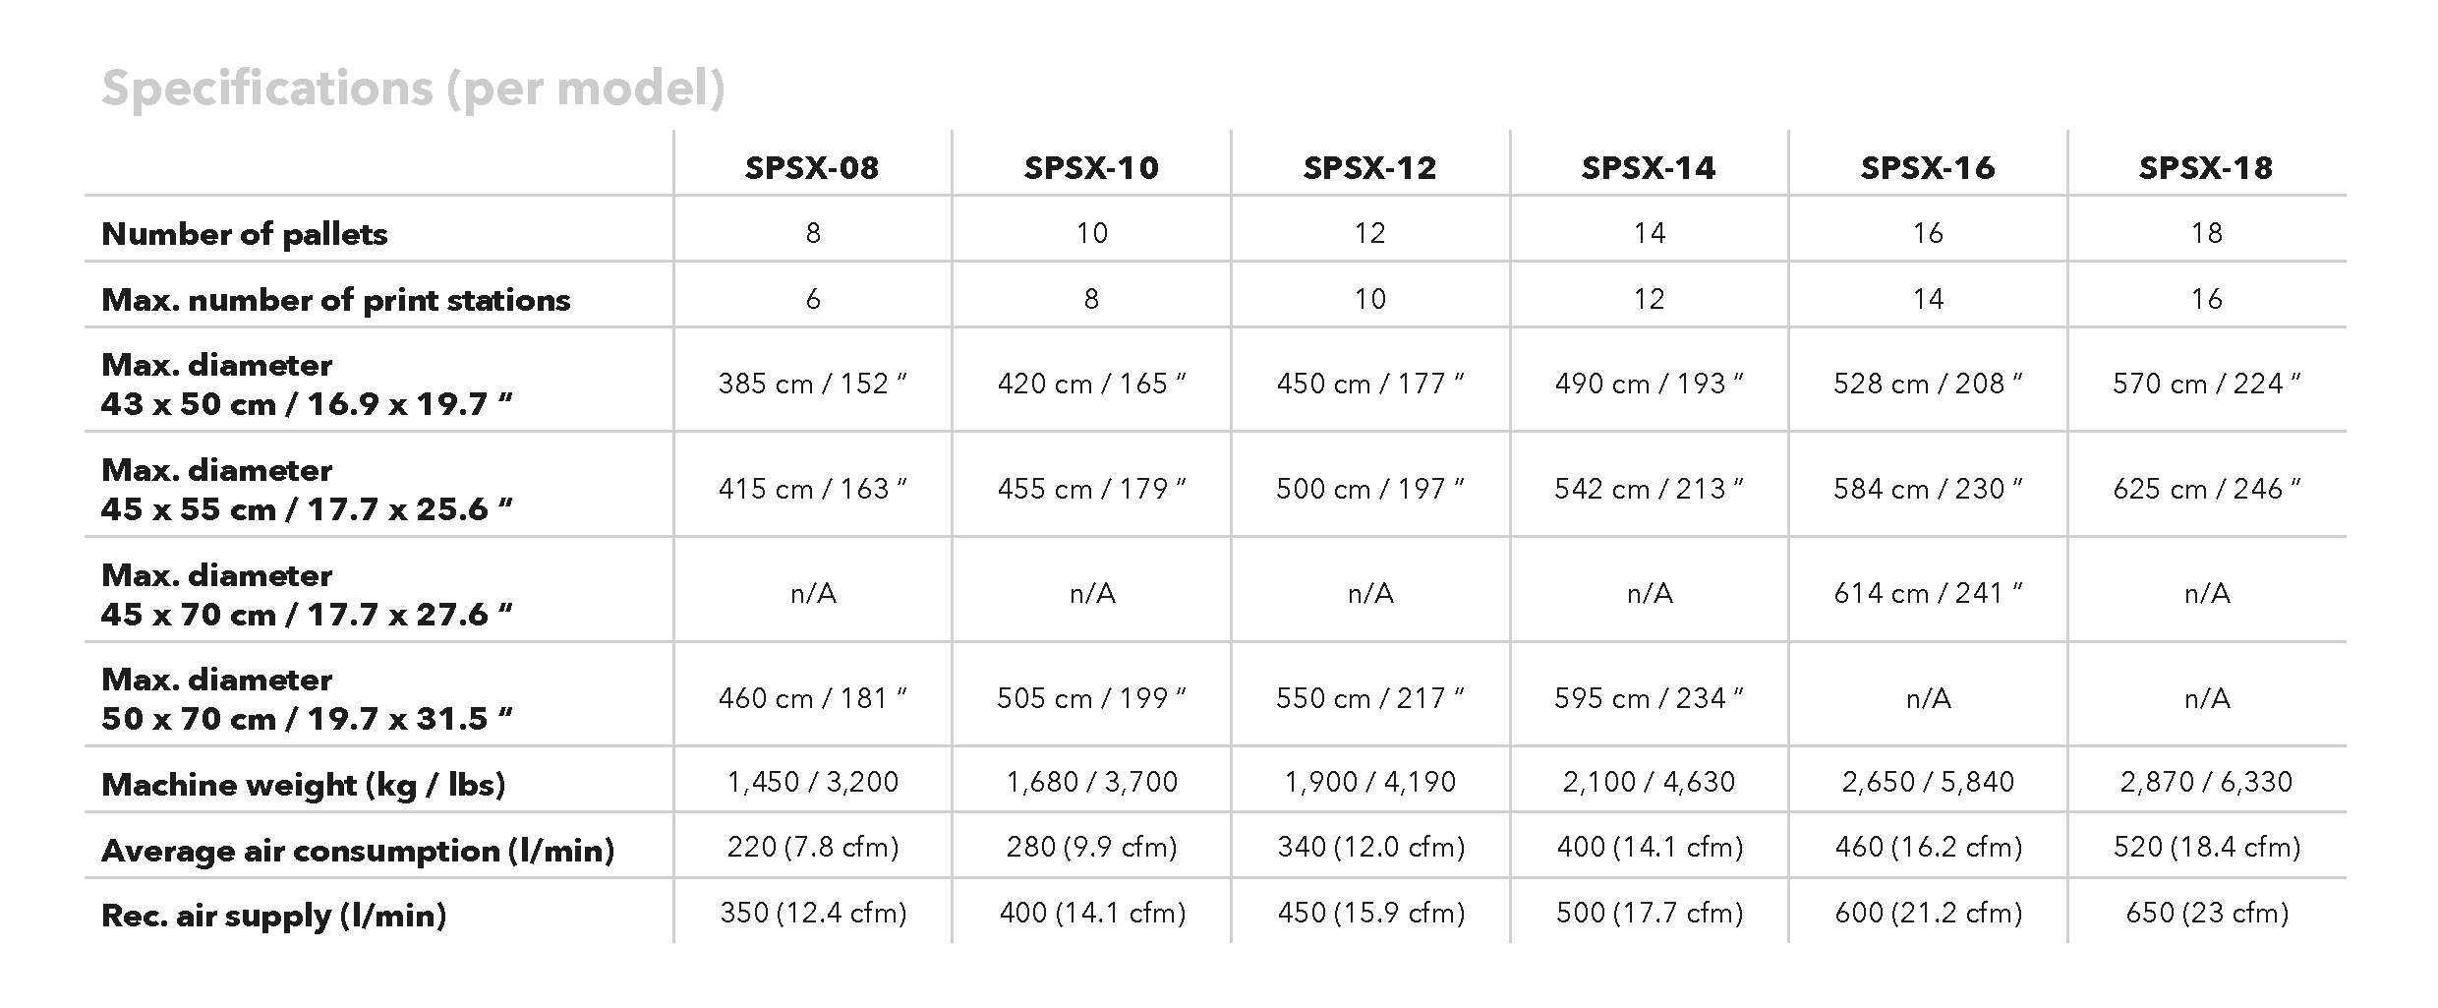The image size is (2438, 1008).
Task: Select the '500 (17.7 cfm)' air supply cell
Action: coord(1649,913)
